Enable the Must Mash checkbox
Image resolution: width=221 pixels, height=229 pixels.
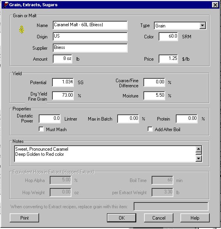pyautogui.click(x=41, y=129)
